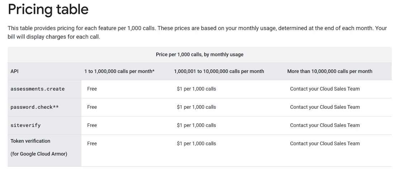Click "Contact your Cloud Sales Team" for assessments.create
The width and height of the screenshot is (400, 173).
pyautogui.click(x=325, y=89)
